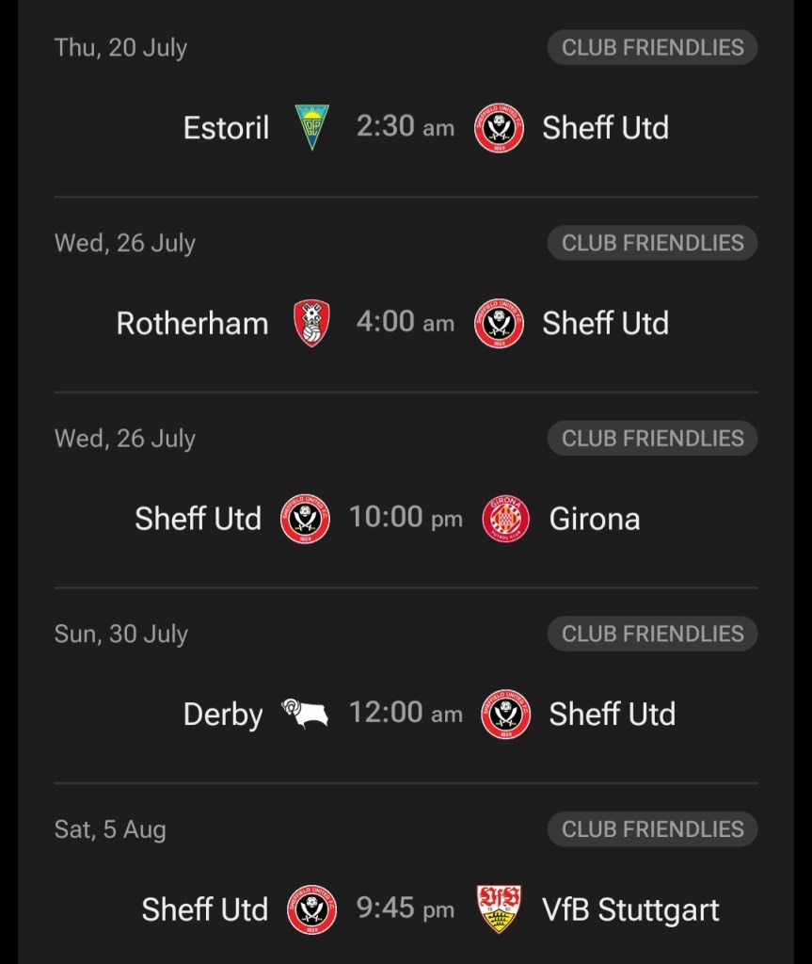Select Sheff Utd crest in Girona match
The image size is (812, 964).
pos(305,519)
